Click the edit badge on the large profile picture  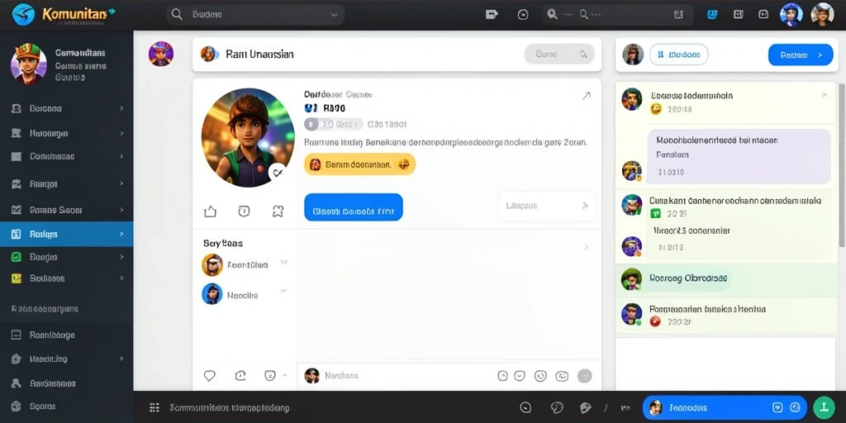coord(278,172)
